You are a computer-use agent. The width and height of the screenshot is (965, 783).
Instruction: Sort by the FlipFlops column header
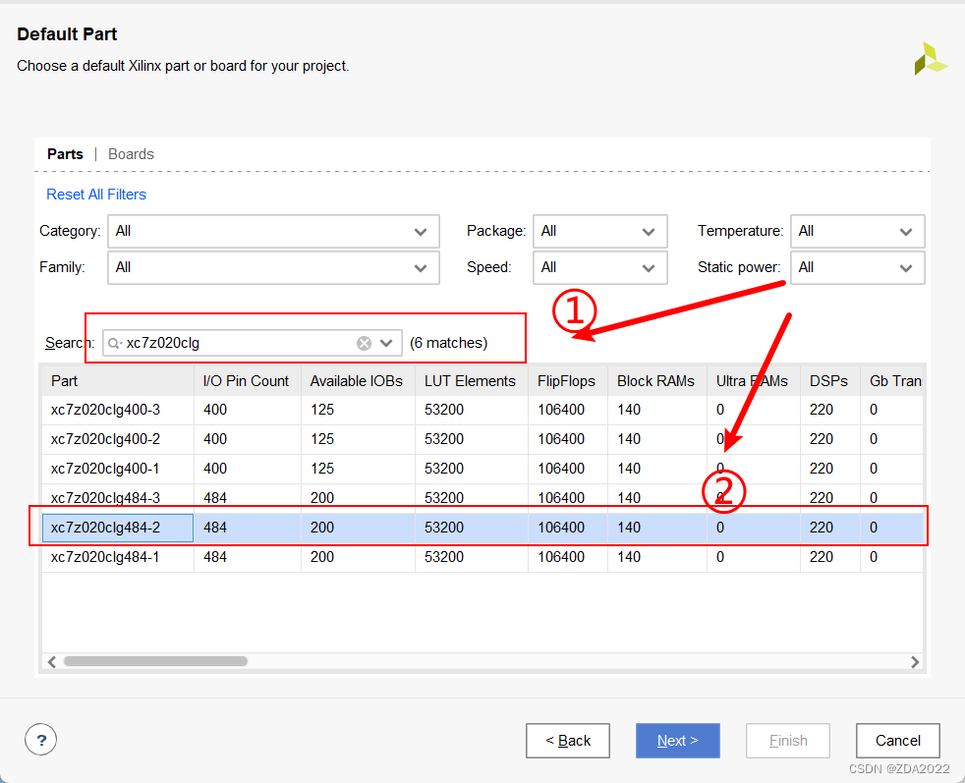tap(567, 381)
